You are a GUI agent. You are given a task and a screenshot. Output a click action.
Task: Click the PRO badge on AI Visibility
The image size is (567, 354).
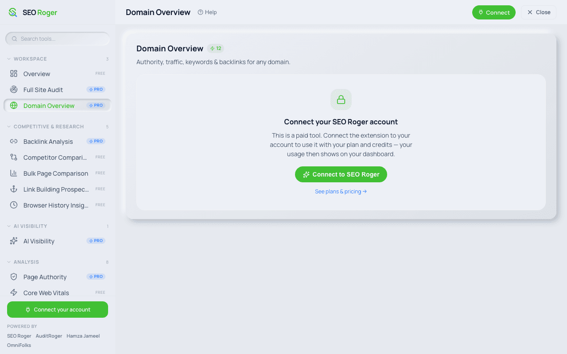96,241
